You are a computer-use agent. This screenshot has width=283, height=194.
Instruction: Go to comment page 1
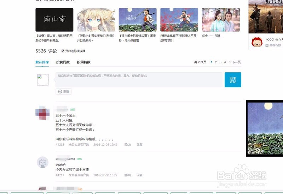[x=211, y=62]
